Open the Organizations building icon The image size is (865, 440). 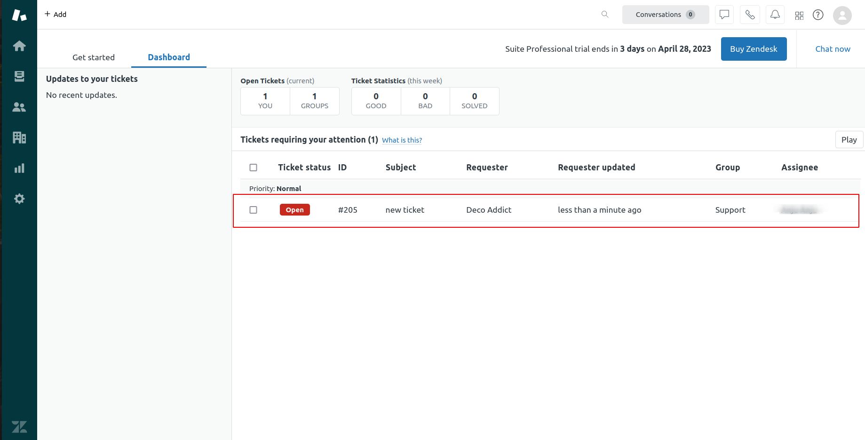19,137
